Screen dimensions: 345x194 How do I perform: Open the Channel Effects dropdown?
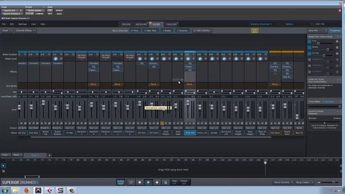[x=25, y=31]
